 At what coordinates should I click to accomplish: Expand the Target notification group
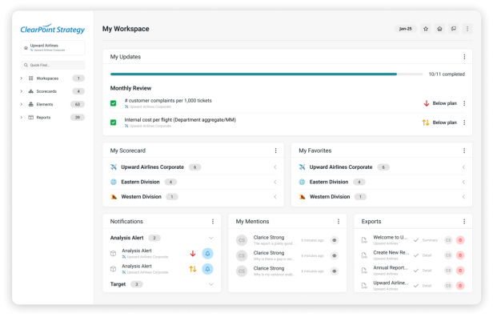click(x=211, y=284)
